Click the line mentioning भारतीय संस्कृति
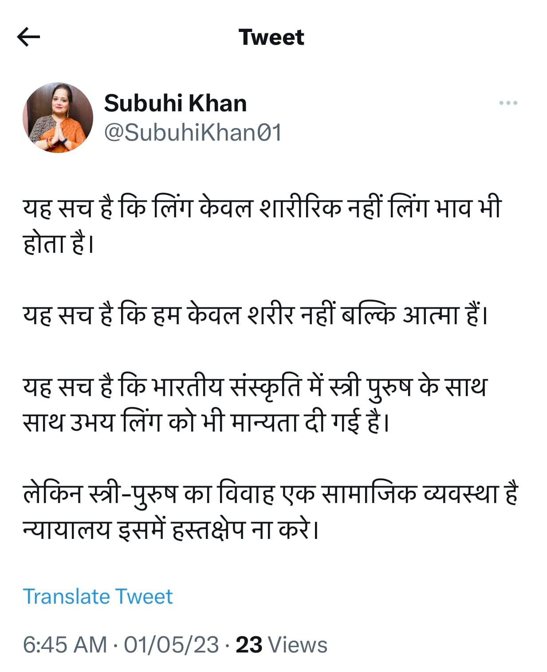Image resolution: width=547 pixels, height=672 pixels. [x=255, y=386]
